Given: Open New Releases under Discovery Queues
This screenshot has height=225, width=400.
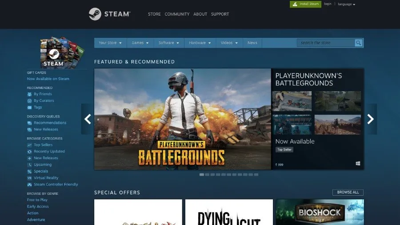Looking at the screenshot, I should (46, 129).
